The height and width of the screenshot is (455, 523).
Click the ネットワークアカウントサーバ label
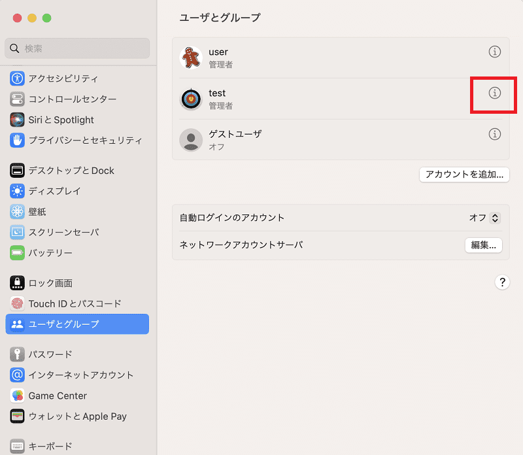click(241, 245)
